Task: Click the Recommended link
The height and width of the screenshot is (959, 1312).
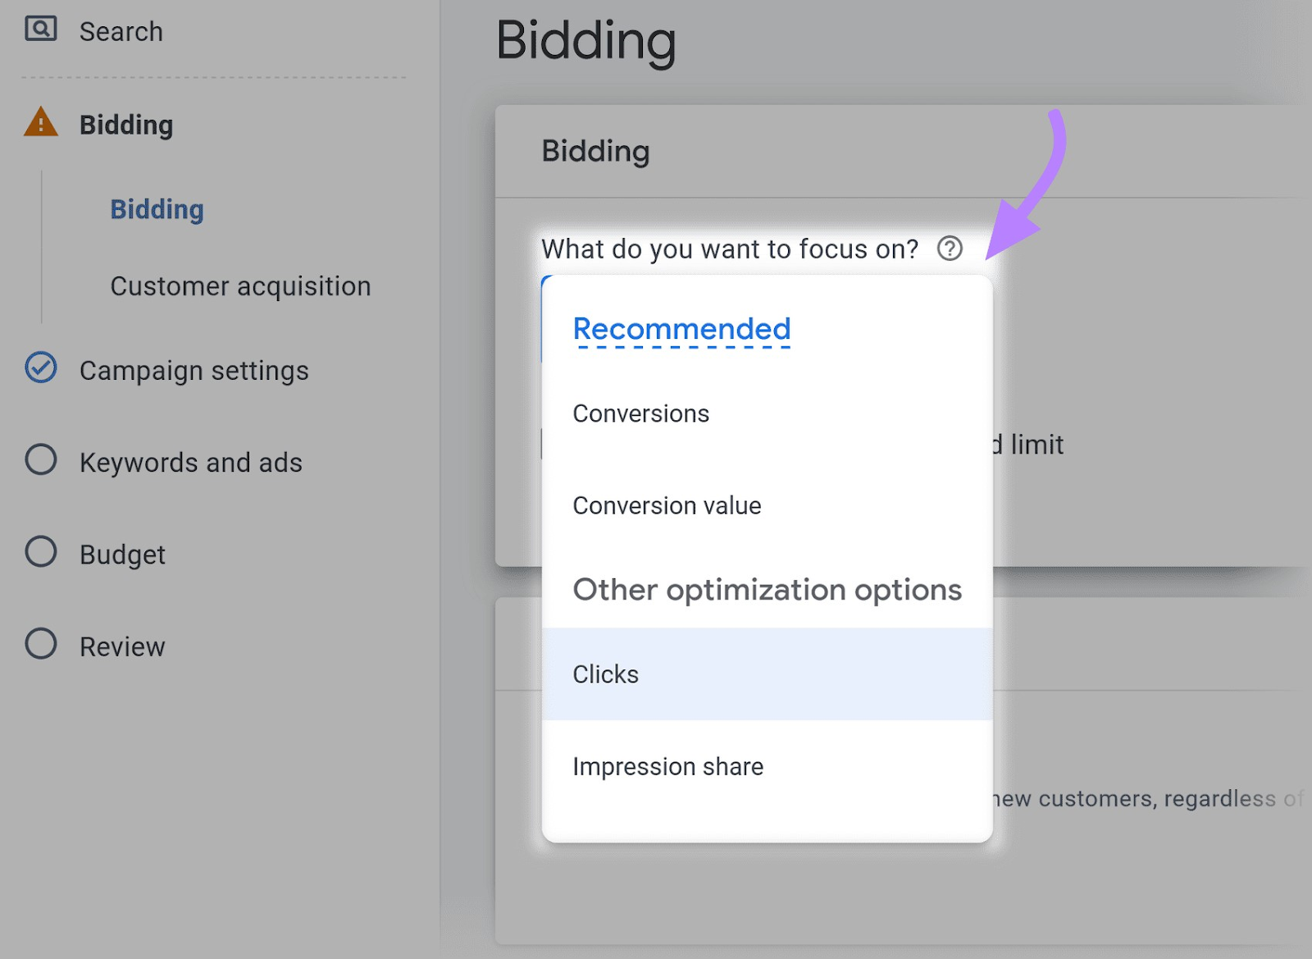Action: pos(682,330)
